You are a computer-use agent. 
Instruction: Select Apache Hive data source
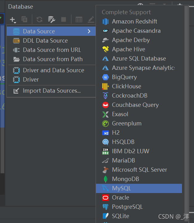pyautogui.click(x=139, y=49)
